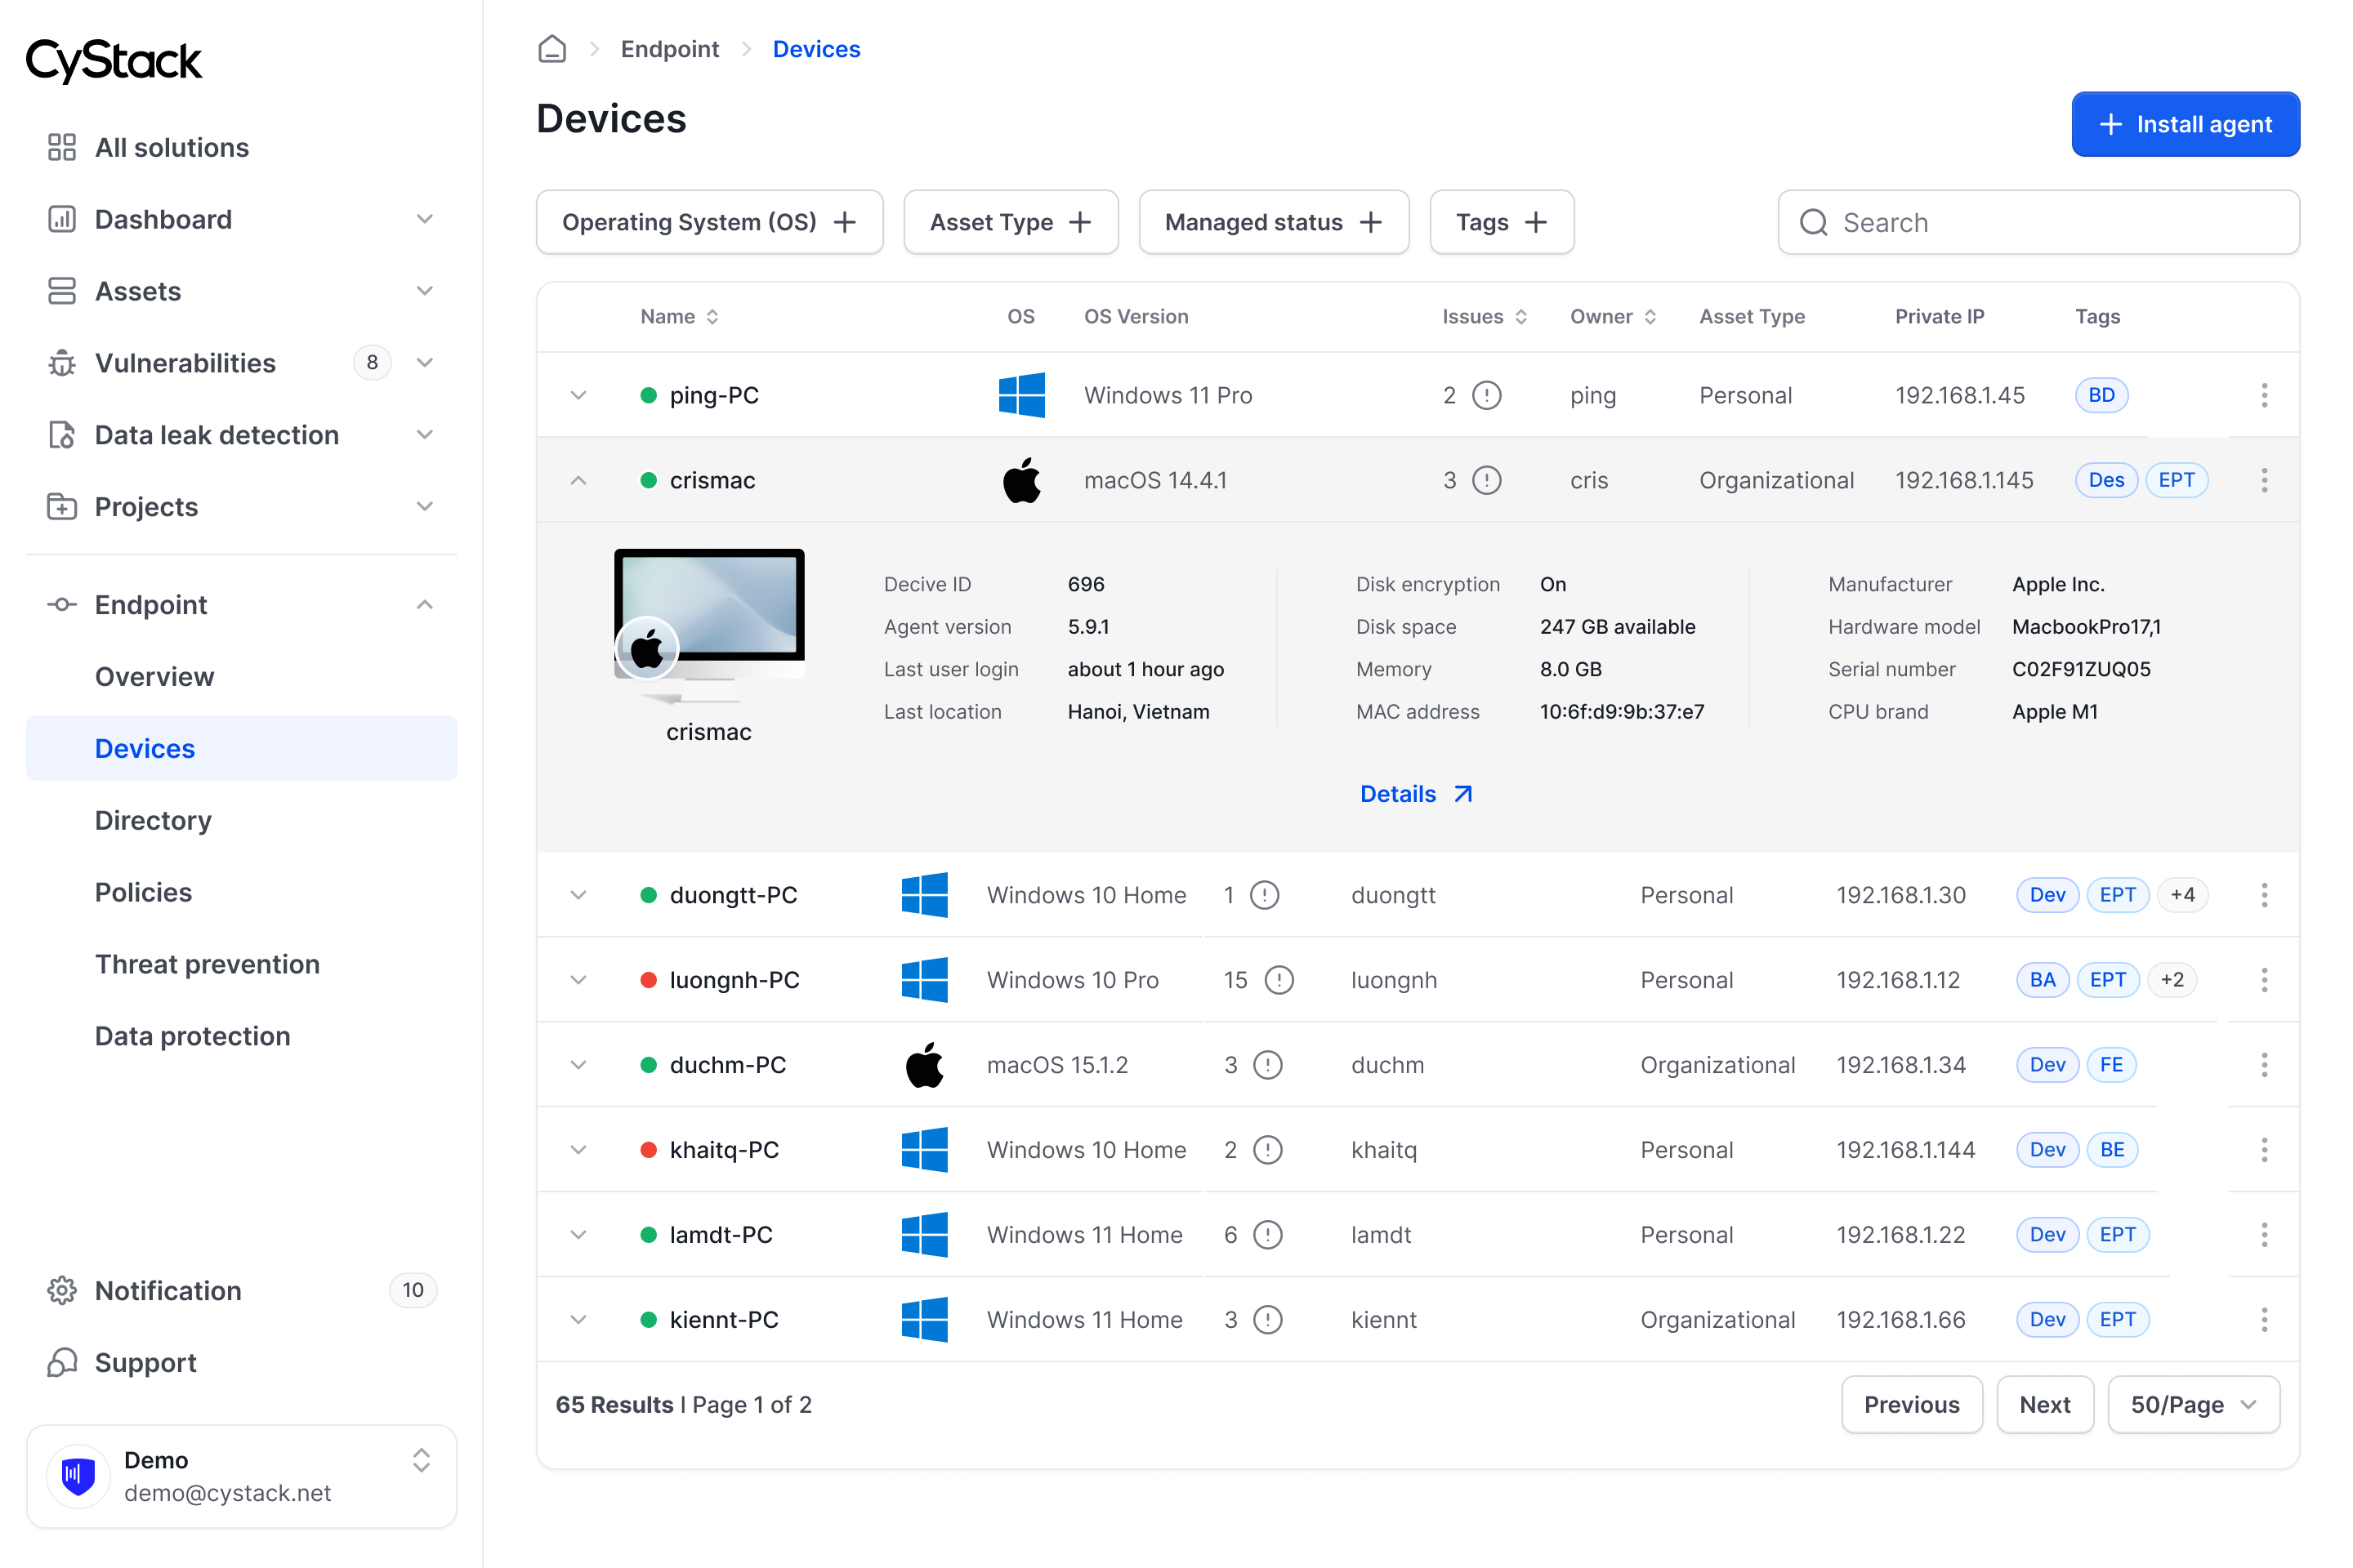Collapse the Endpoint sidebar section
Viewport: 2353px width, 1568px height.
(424, 605)
